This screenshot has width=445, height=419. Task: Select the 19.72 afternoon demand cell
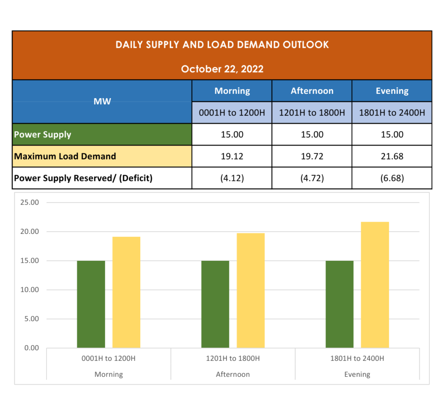pyautogui.click(x=312, y=156)
